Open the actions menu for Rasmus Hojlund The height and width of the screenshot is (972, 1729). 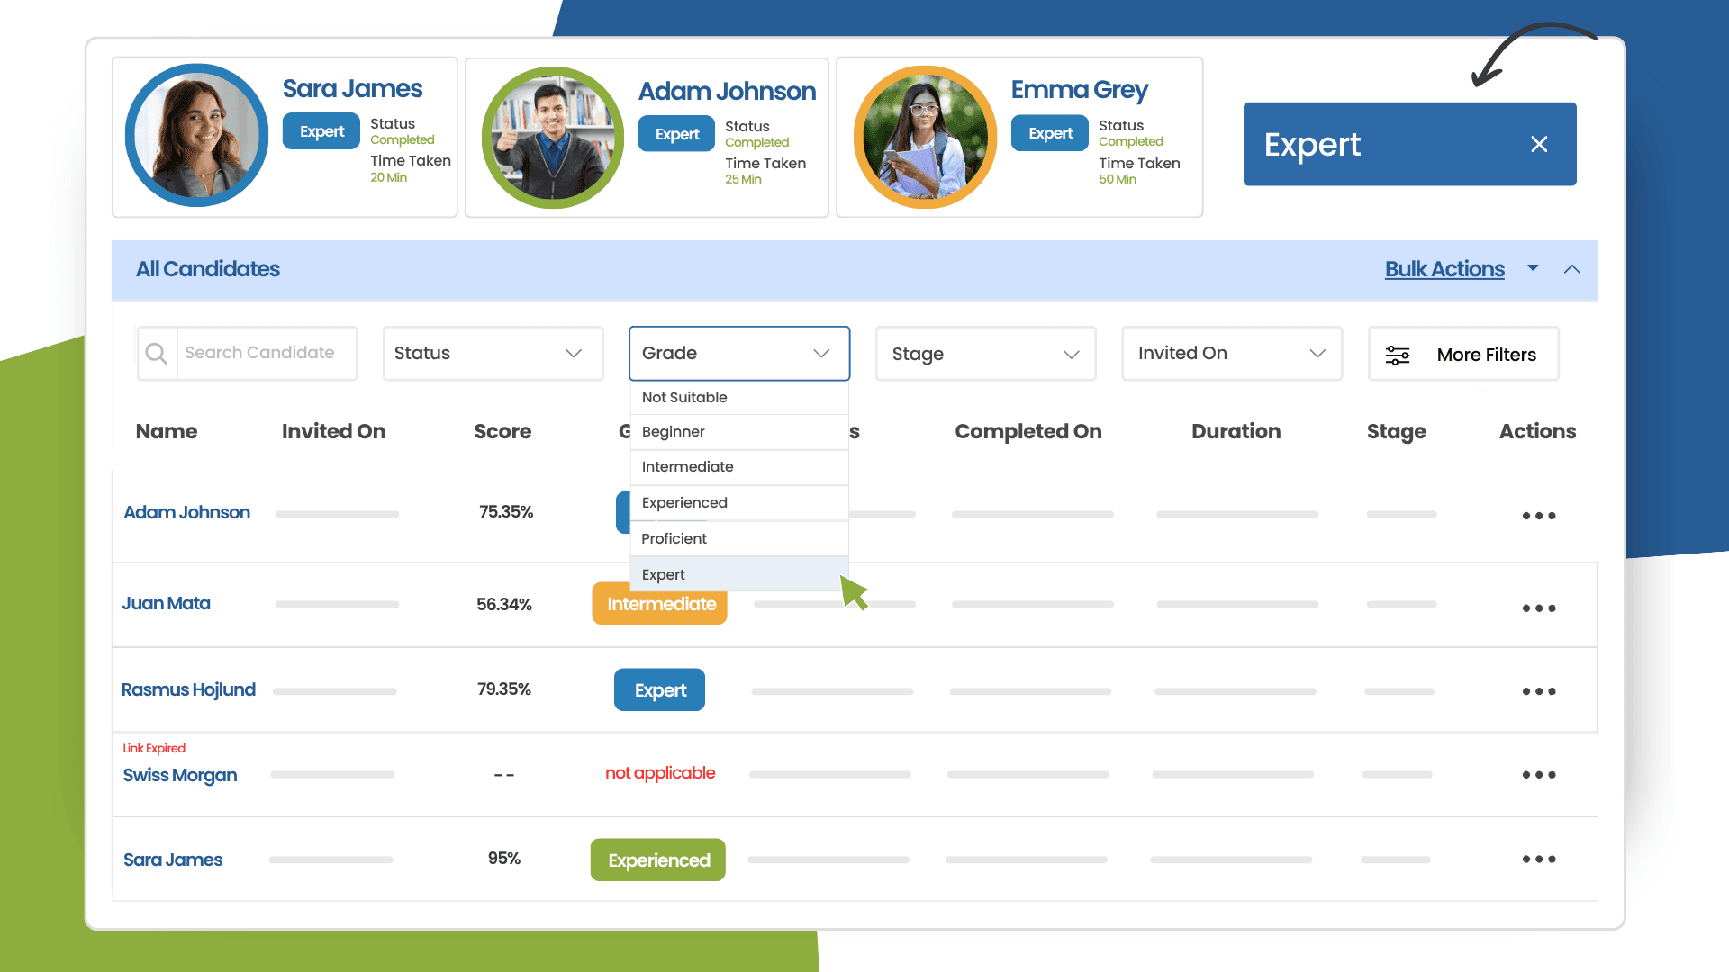click(1539, 691)
